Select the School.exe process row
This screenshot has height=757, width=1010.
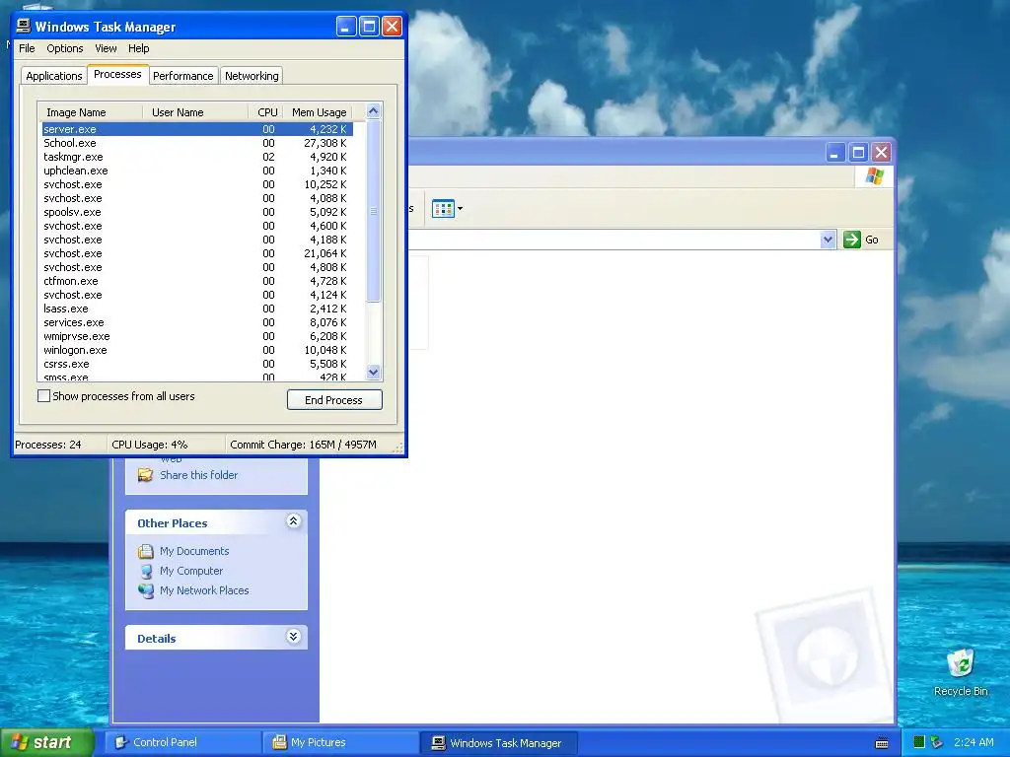[x=196, y=143]
